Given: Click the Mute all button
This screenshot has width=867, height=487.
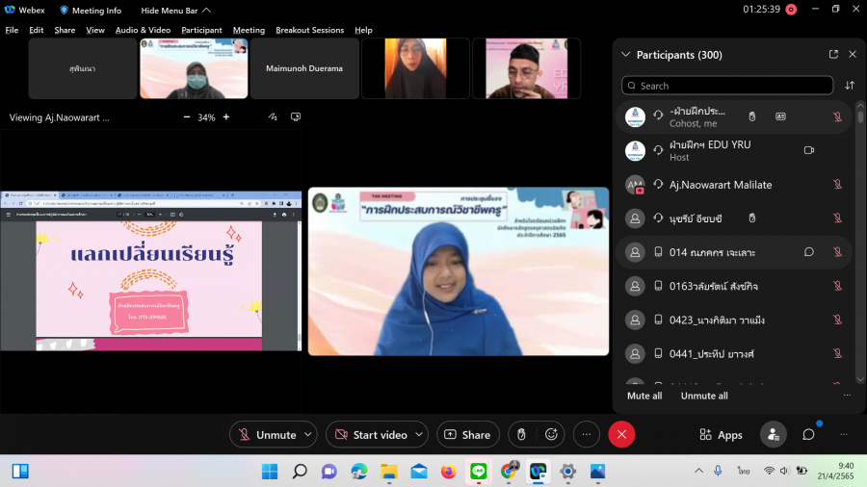Looking at the screenshot, I should [644, 396].
